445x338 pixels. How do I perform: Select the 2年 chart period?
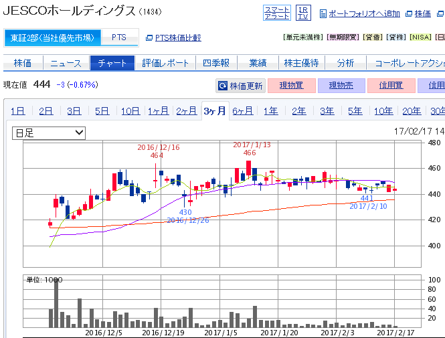tap(299, 111)
